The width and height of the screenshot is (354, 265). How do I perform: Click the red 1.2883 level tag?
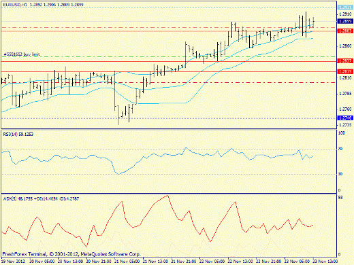click(345, 31)
